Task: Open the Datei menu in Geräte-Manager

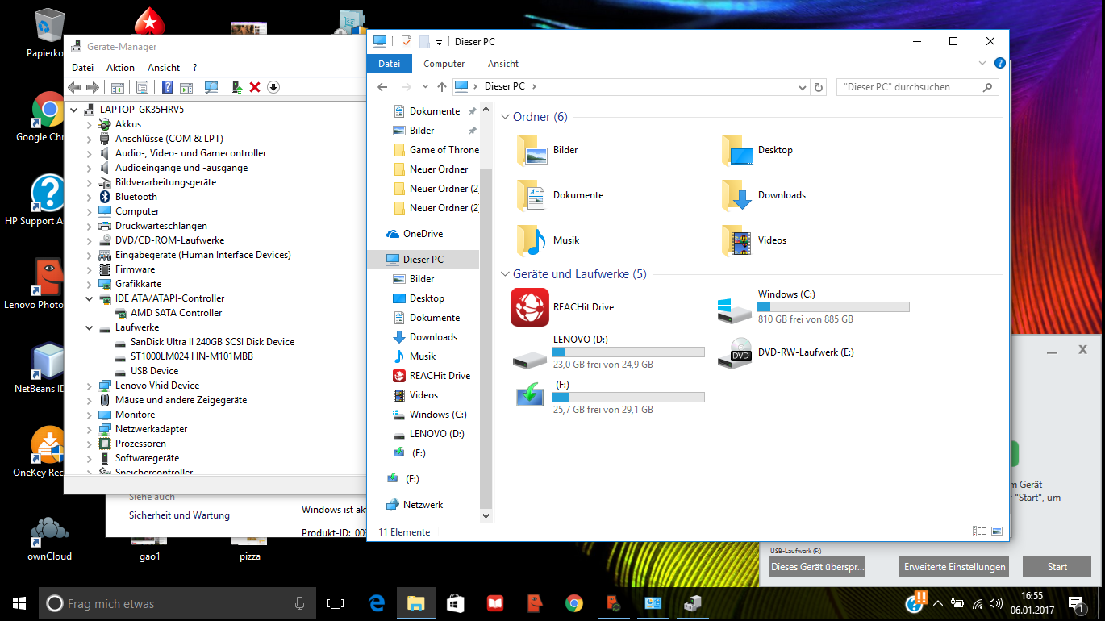Action: click(x=82, y=68)
